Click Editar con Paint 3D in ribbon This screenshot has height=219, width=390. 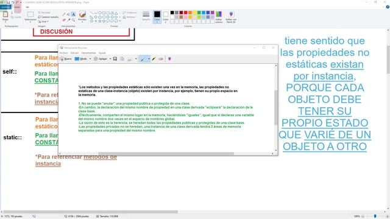coord(231,17)
